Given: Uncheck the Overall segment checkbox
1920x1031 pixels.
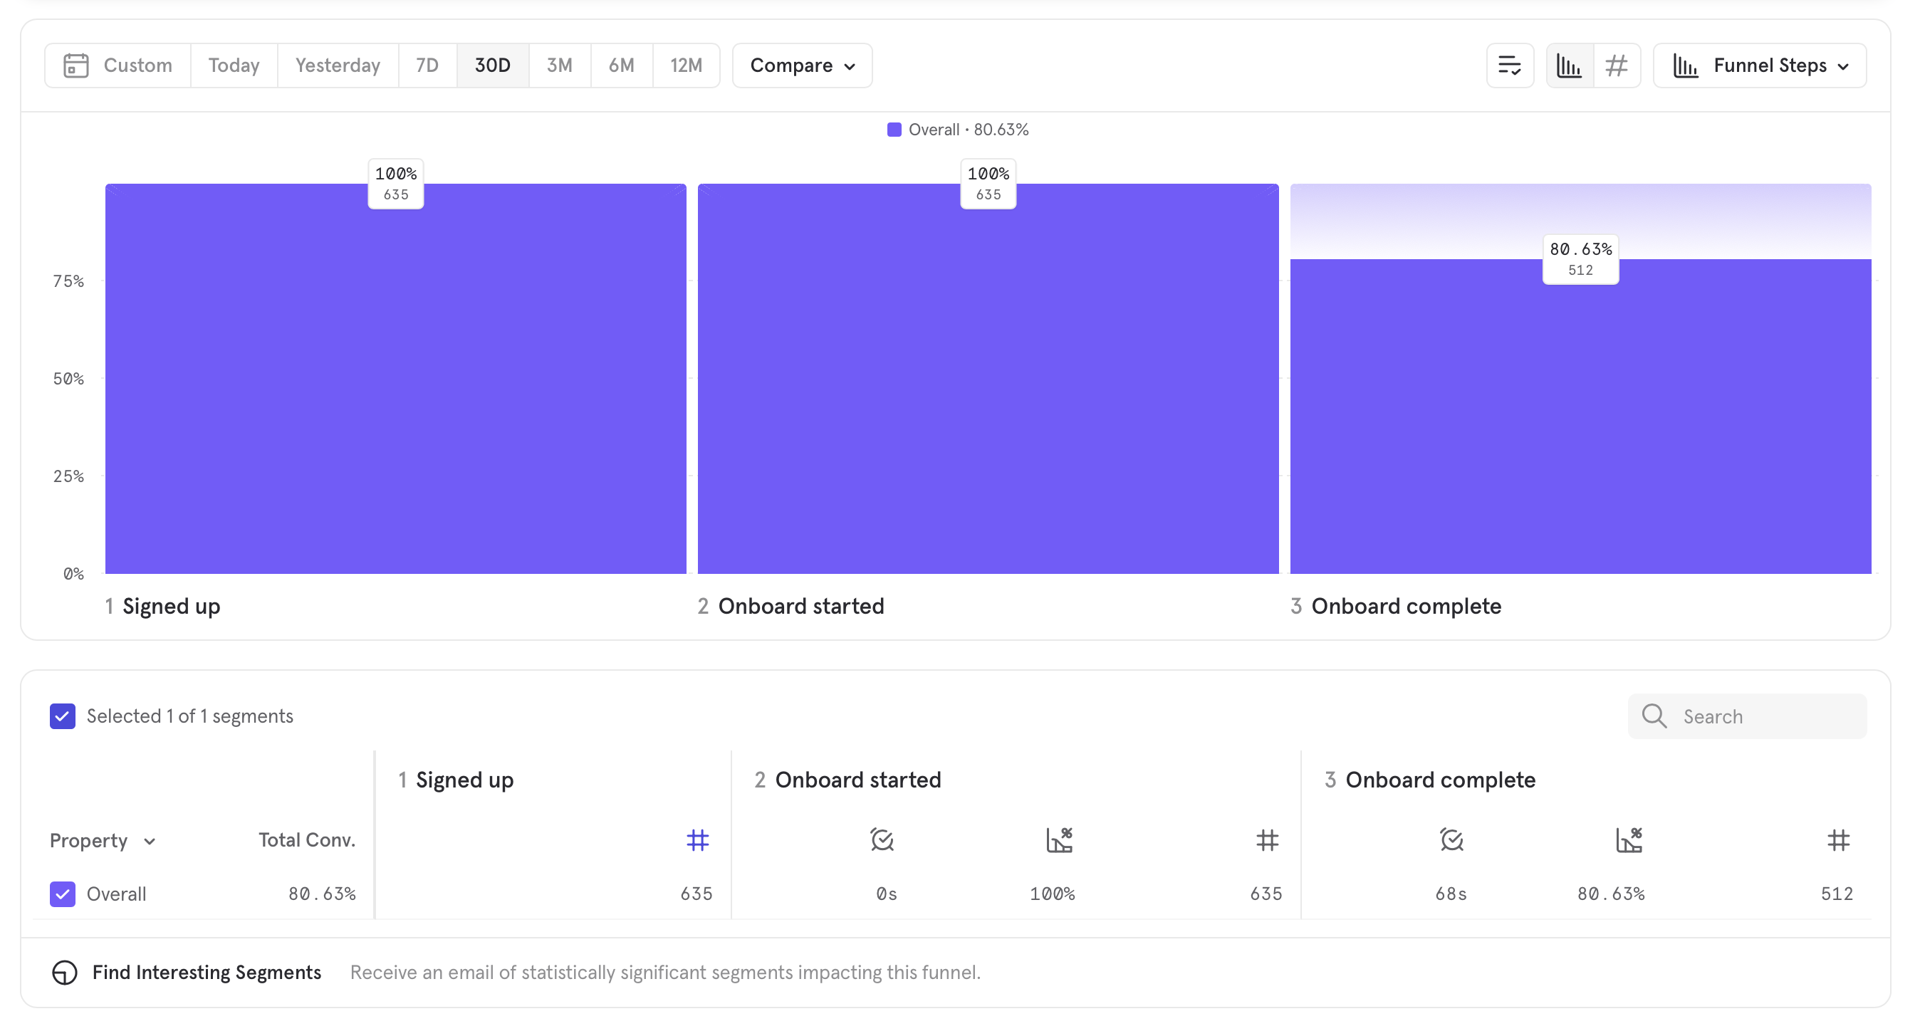Looking at the screenshot, I should [63, 894].
